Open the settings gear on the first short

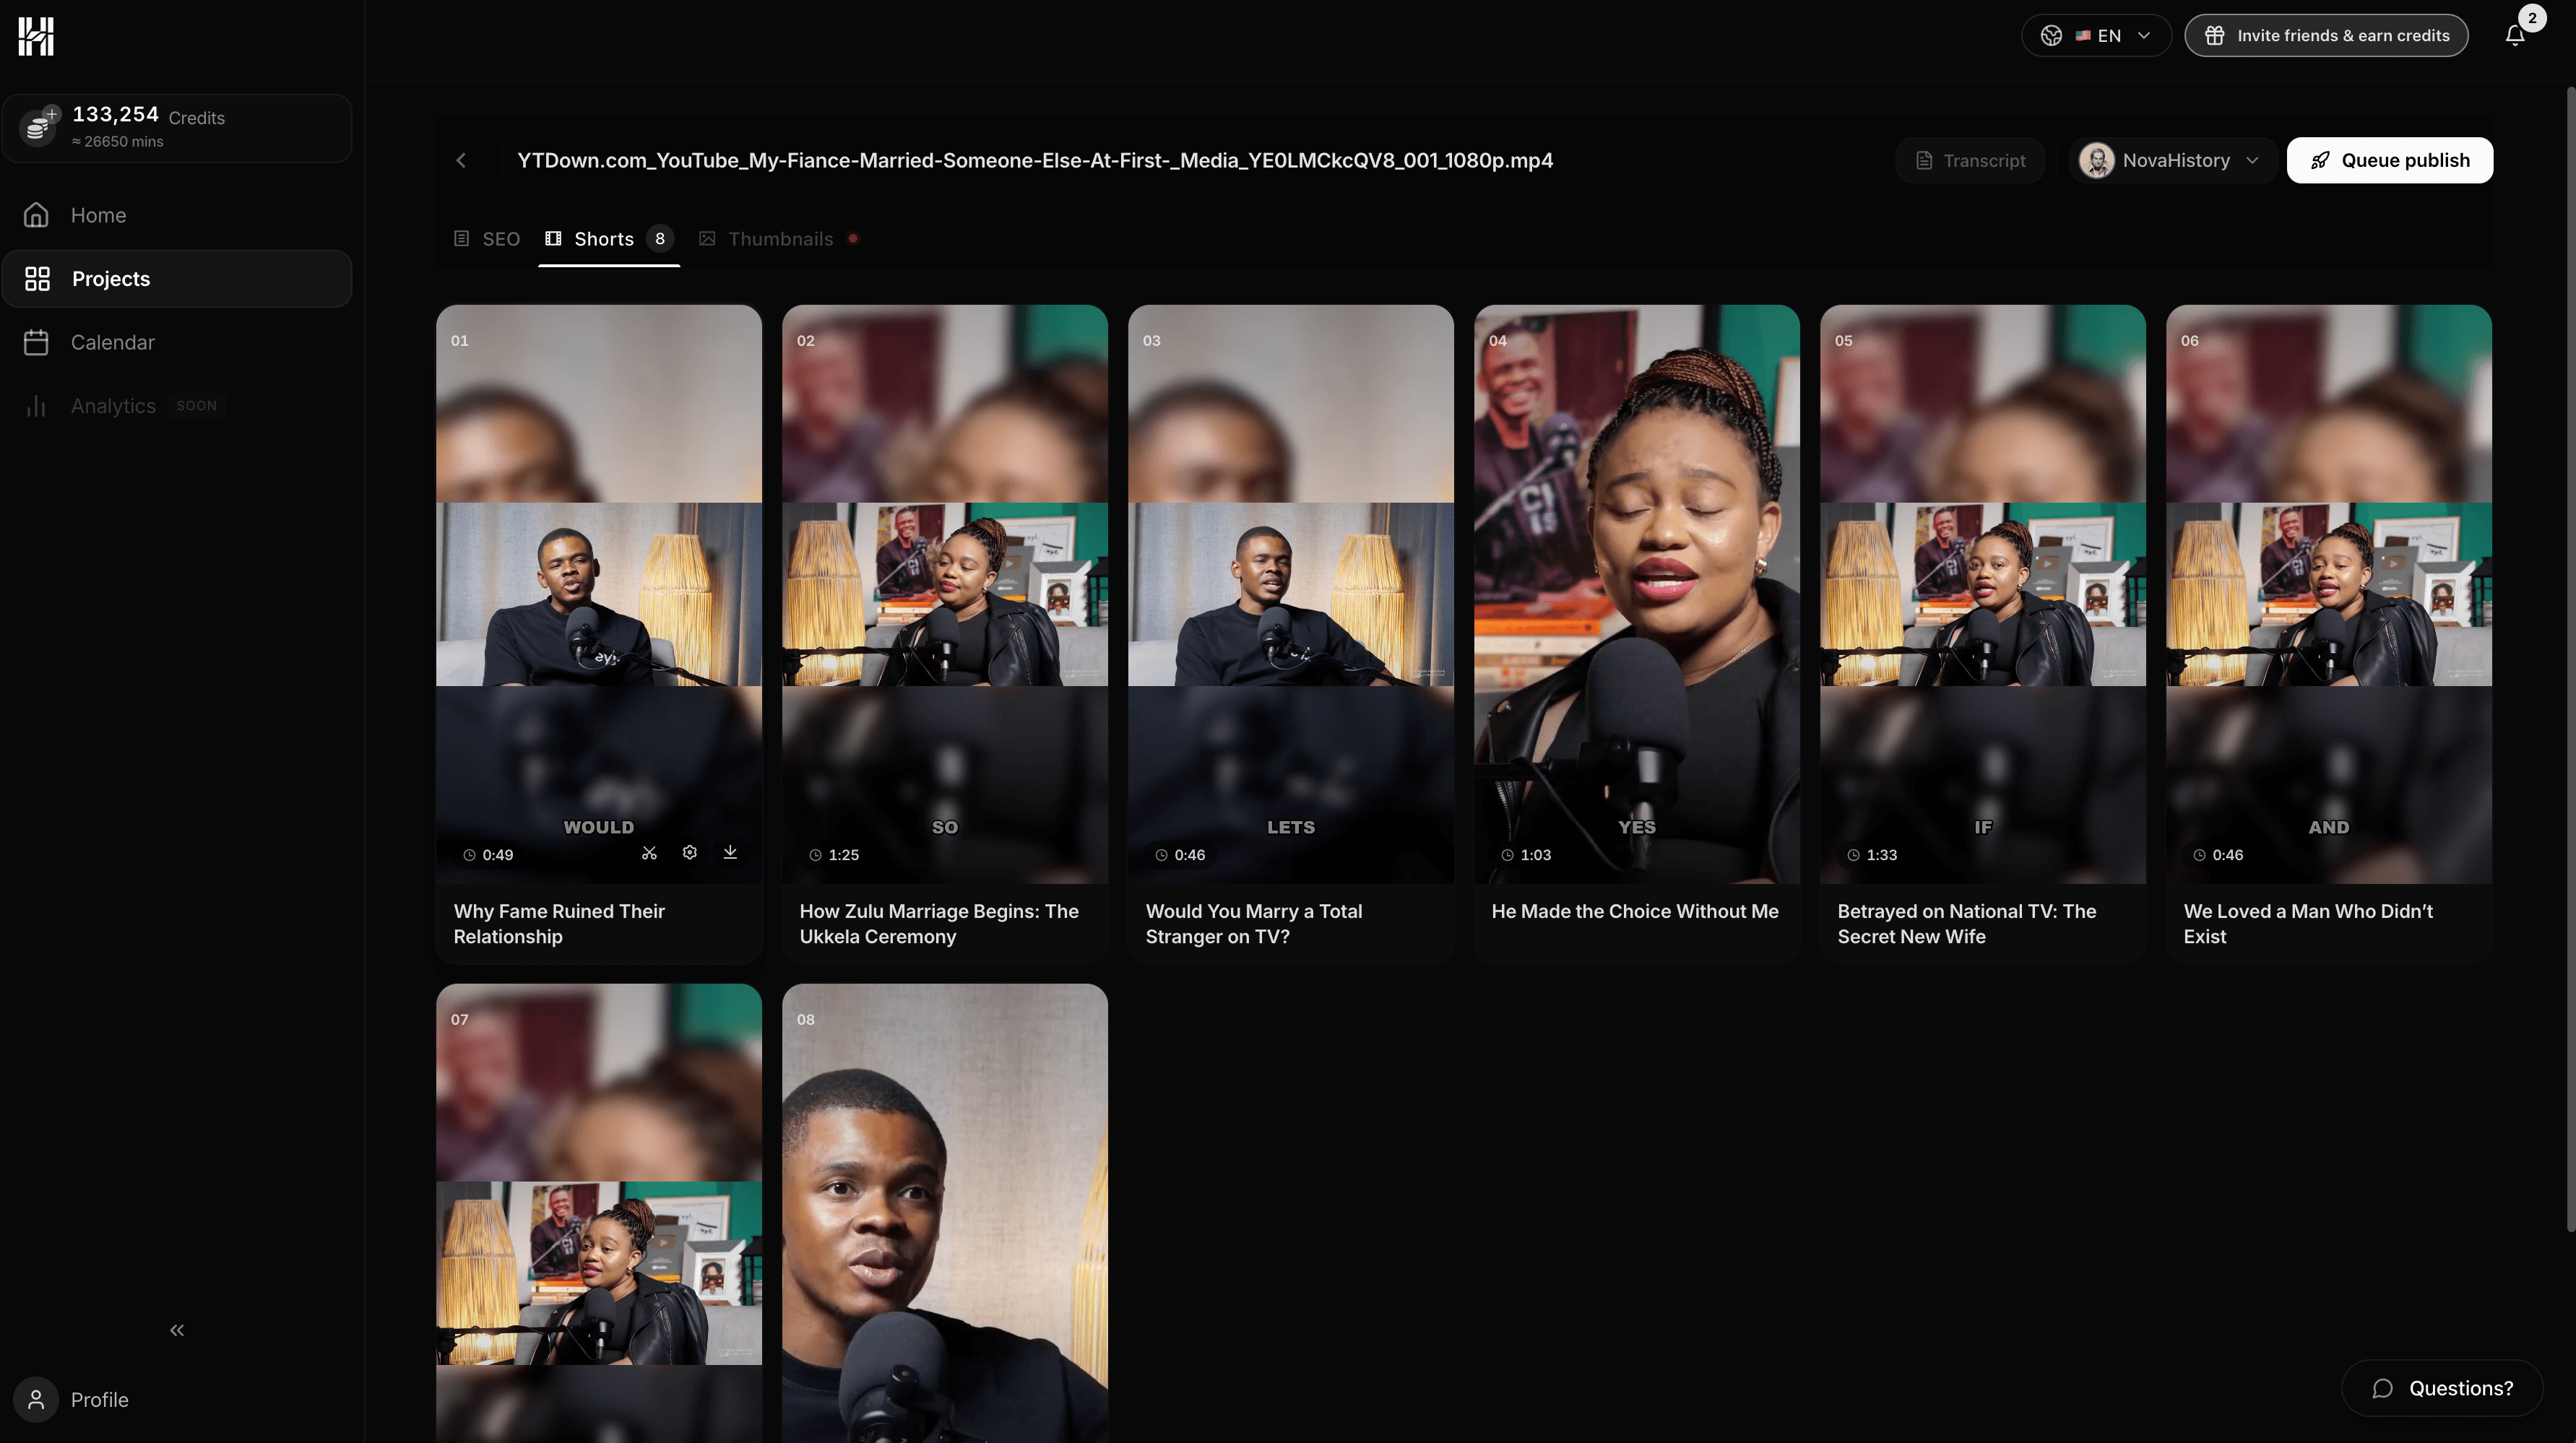[x=689, y=852]
